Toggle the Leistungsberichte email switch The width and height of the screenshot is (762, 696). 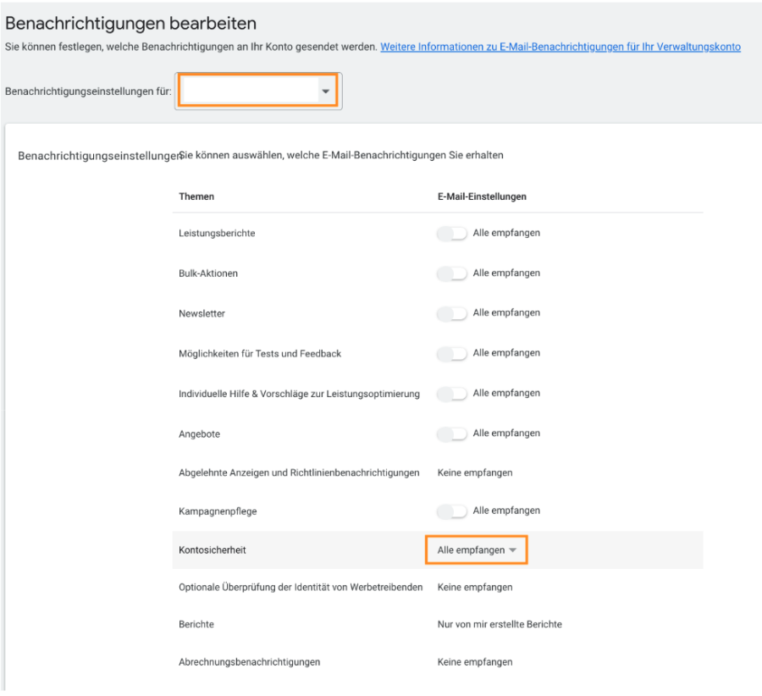pyautogui.click(x=451, y=234)
